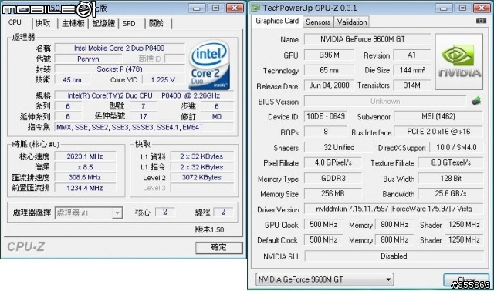Click the GPU Clock value 500 MHz
This screenshot has height=291, width=494.
point(323,224)
